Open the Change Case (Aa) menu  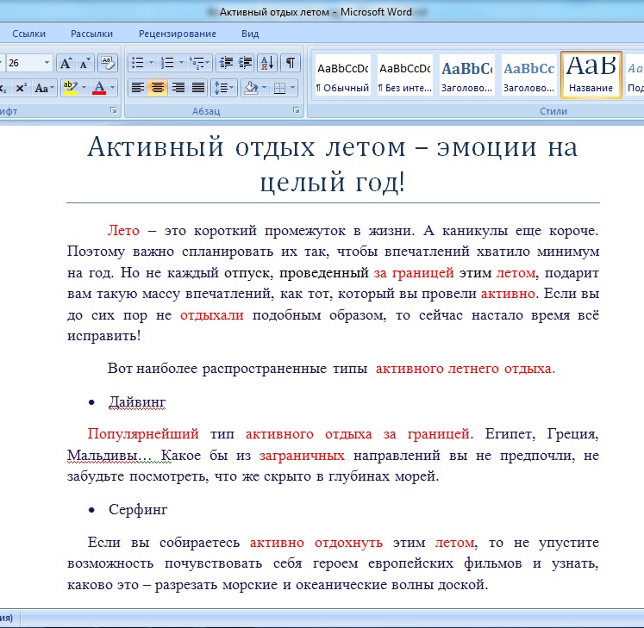[x=44, y=88]
